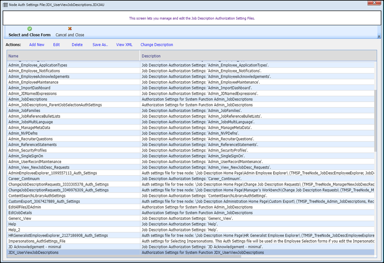Select the Admin_ManageMetaData row
This screenshot has width=384, height=263.
point(191,128)
